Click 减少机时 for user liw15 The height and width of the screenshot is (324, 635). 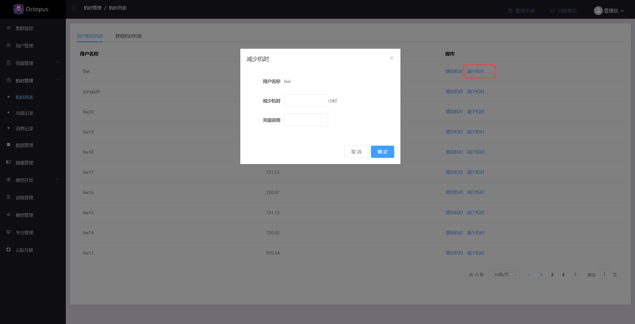(476, 213)
